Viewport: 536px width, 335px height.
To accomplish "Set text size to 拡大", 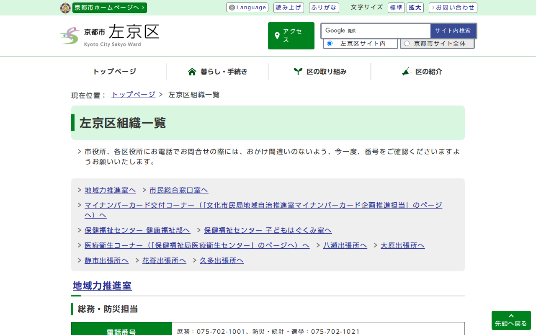I will point(415,8).
